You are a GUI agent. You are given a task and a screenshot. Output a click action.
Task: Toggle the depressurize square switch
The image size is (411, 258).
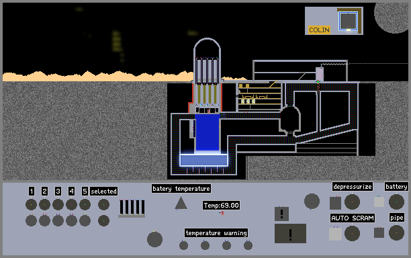(336, 203)
